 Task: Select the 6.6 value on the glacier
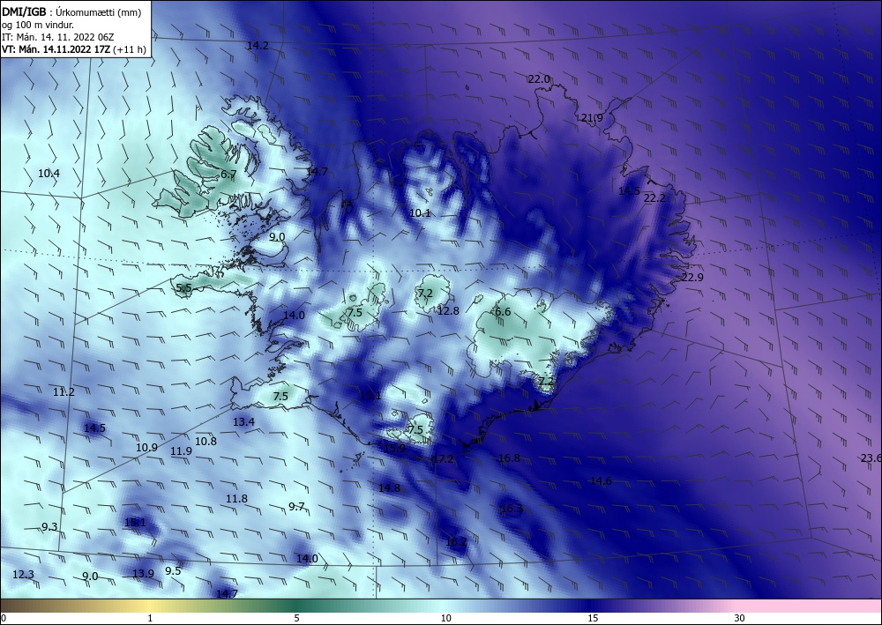point(503,311)
